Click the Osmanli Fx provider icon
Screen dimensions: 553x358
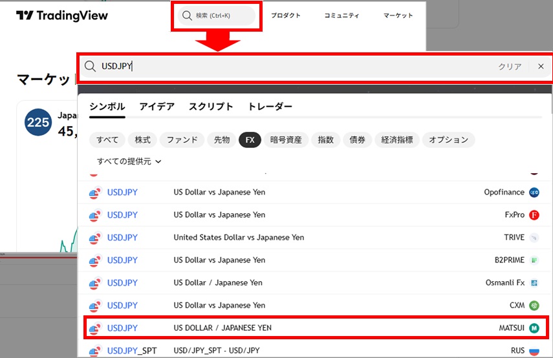[x=534, y=282]
